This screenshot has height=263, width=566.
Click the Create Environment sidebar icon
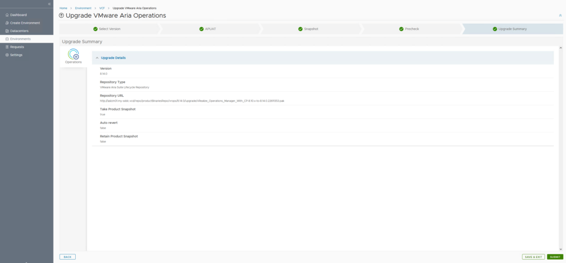point(7,23)
